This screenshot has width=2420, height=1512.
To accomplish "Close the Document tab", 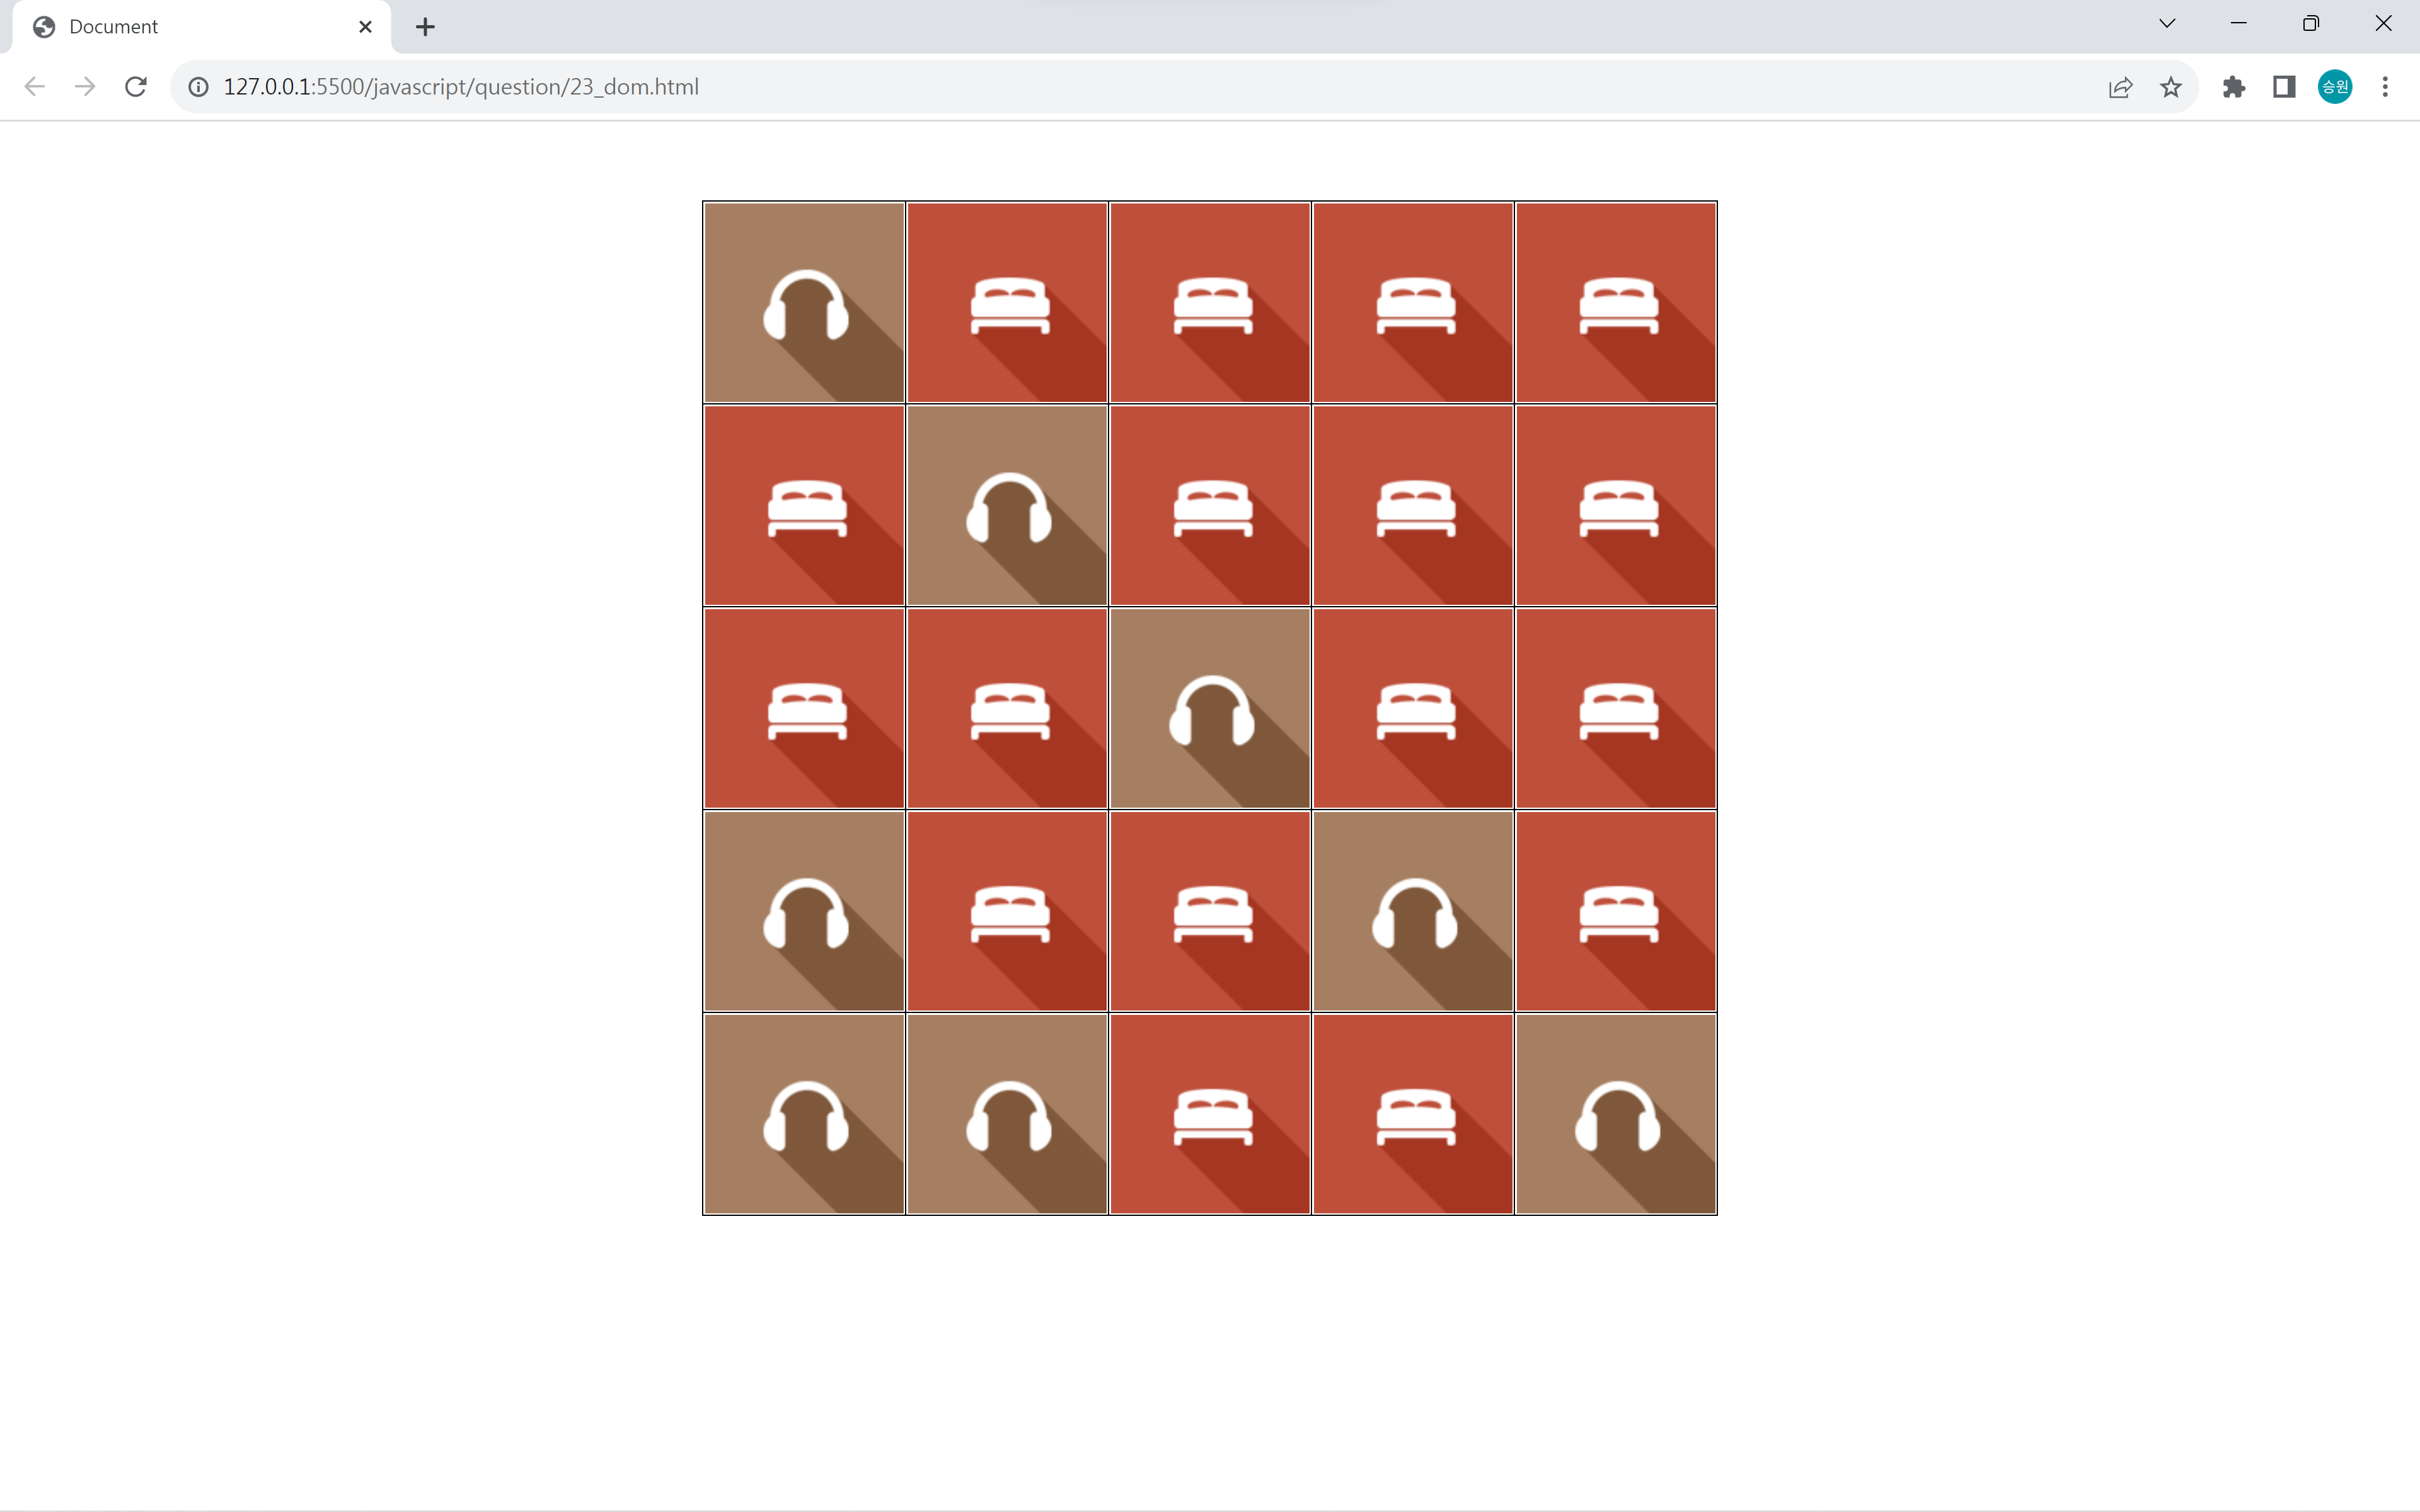I will pyautogui.click(x=365, y=27).
